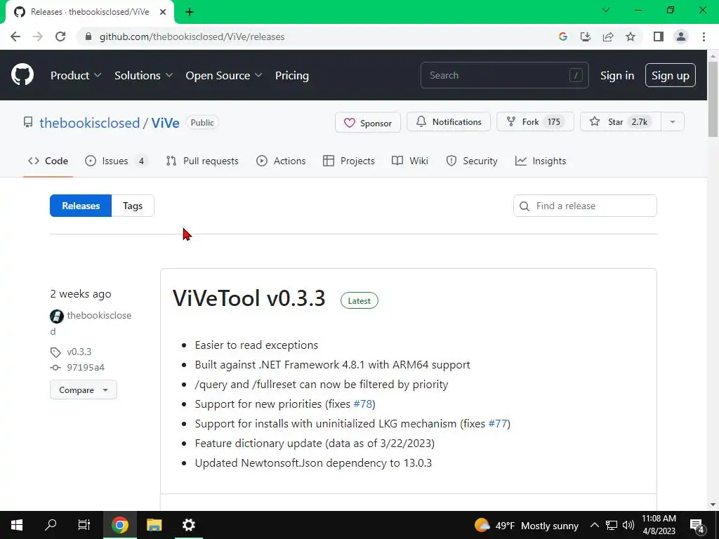This screenshot has height=539, width=719.
Task: Expand the Open Source menu
Action: 224,76
